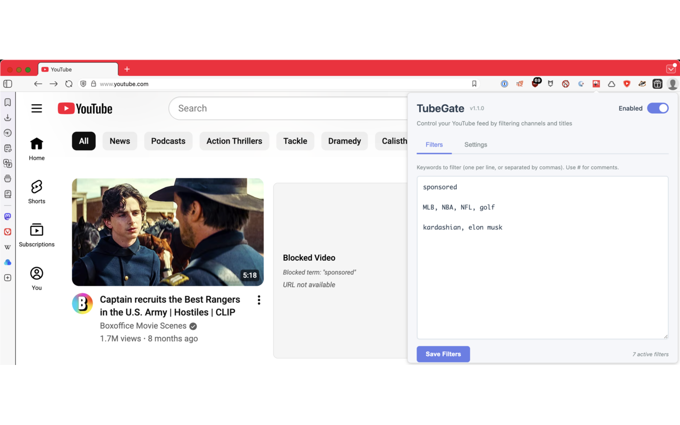Screen dimensions: 680x425
Task: Toggle the browser side panel visibility
Action: coord(7,84)
